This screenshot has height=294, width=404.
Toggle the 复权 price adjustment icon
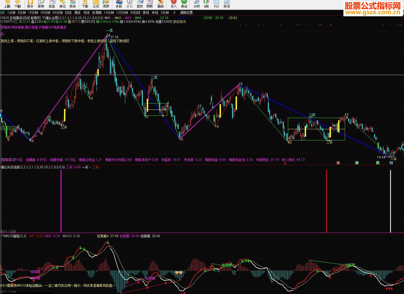coord(140,4)
